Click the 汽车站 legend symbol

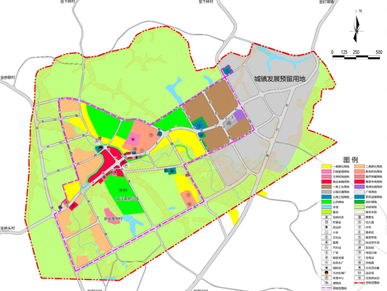(326, 248)
